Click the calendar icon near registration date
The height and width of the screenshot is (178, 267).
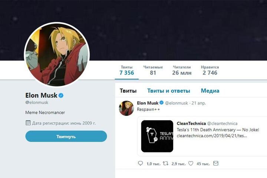coord(28,123)
